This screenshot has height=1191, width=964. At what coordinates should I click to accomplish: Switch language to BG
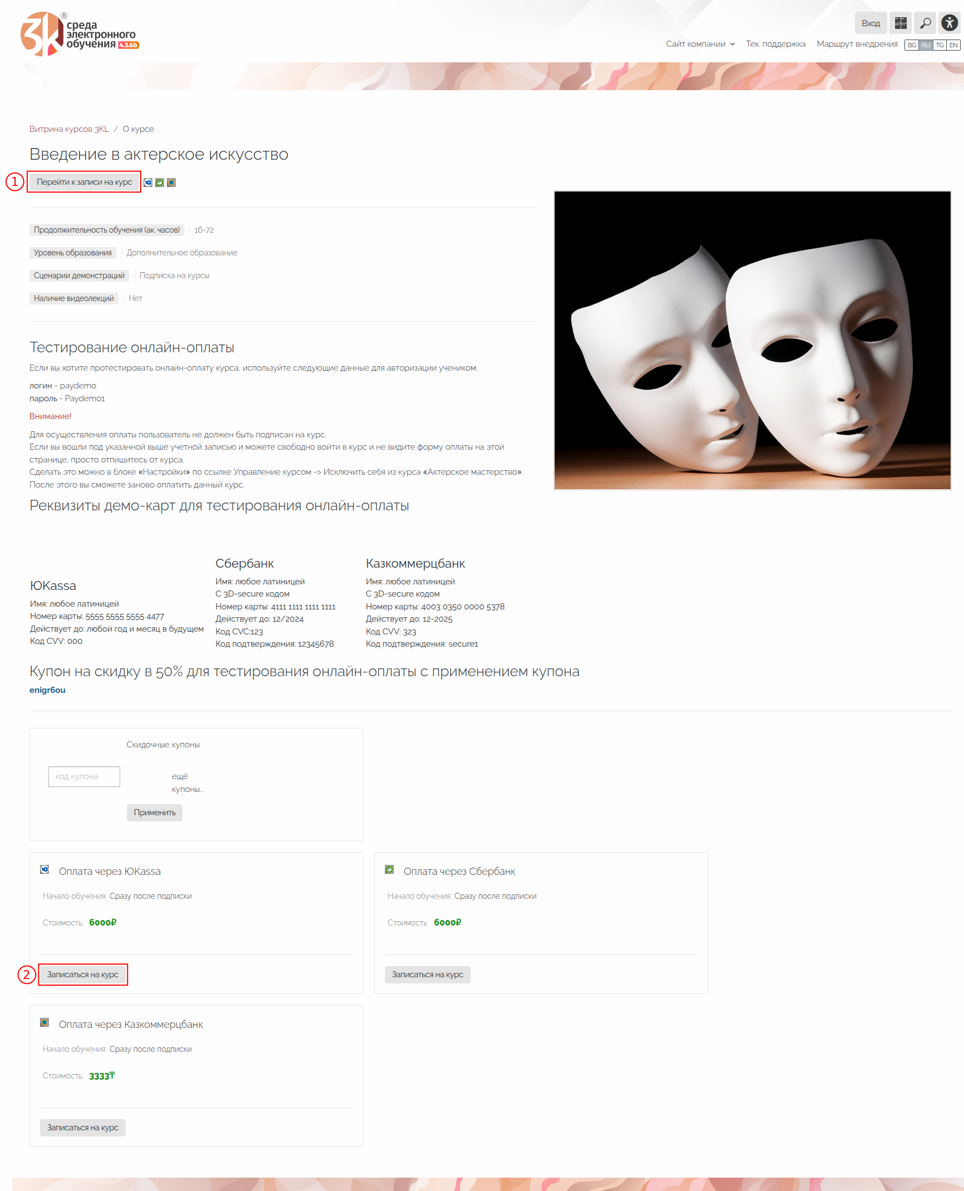(x=912, y=45)
